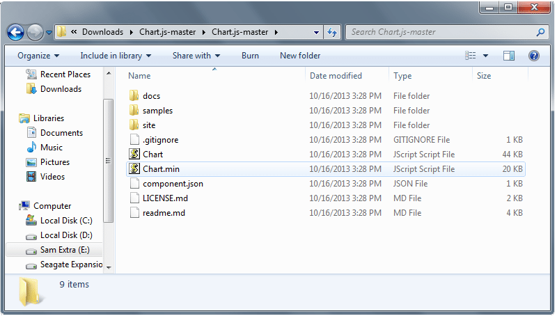557x316 pixels.
Task: Expand arrow after Downloads breadcrumb
Action: 131,32
